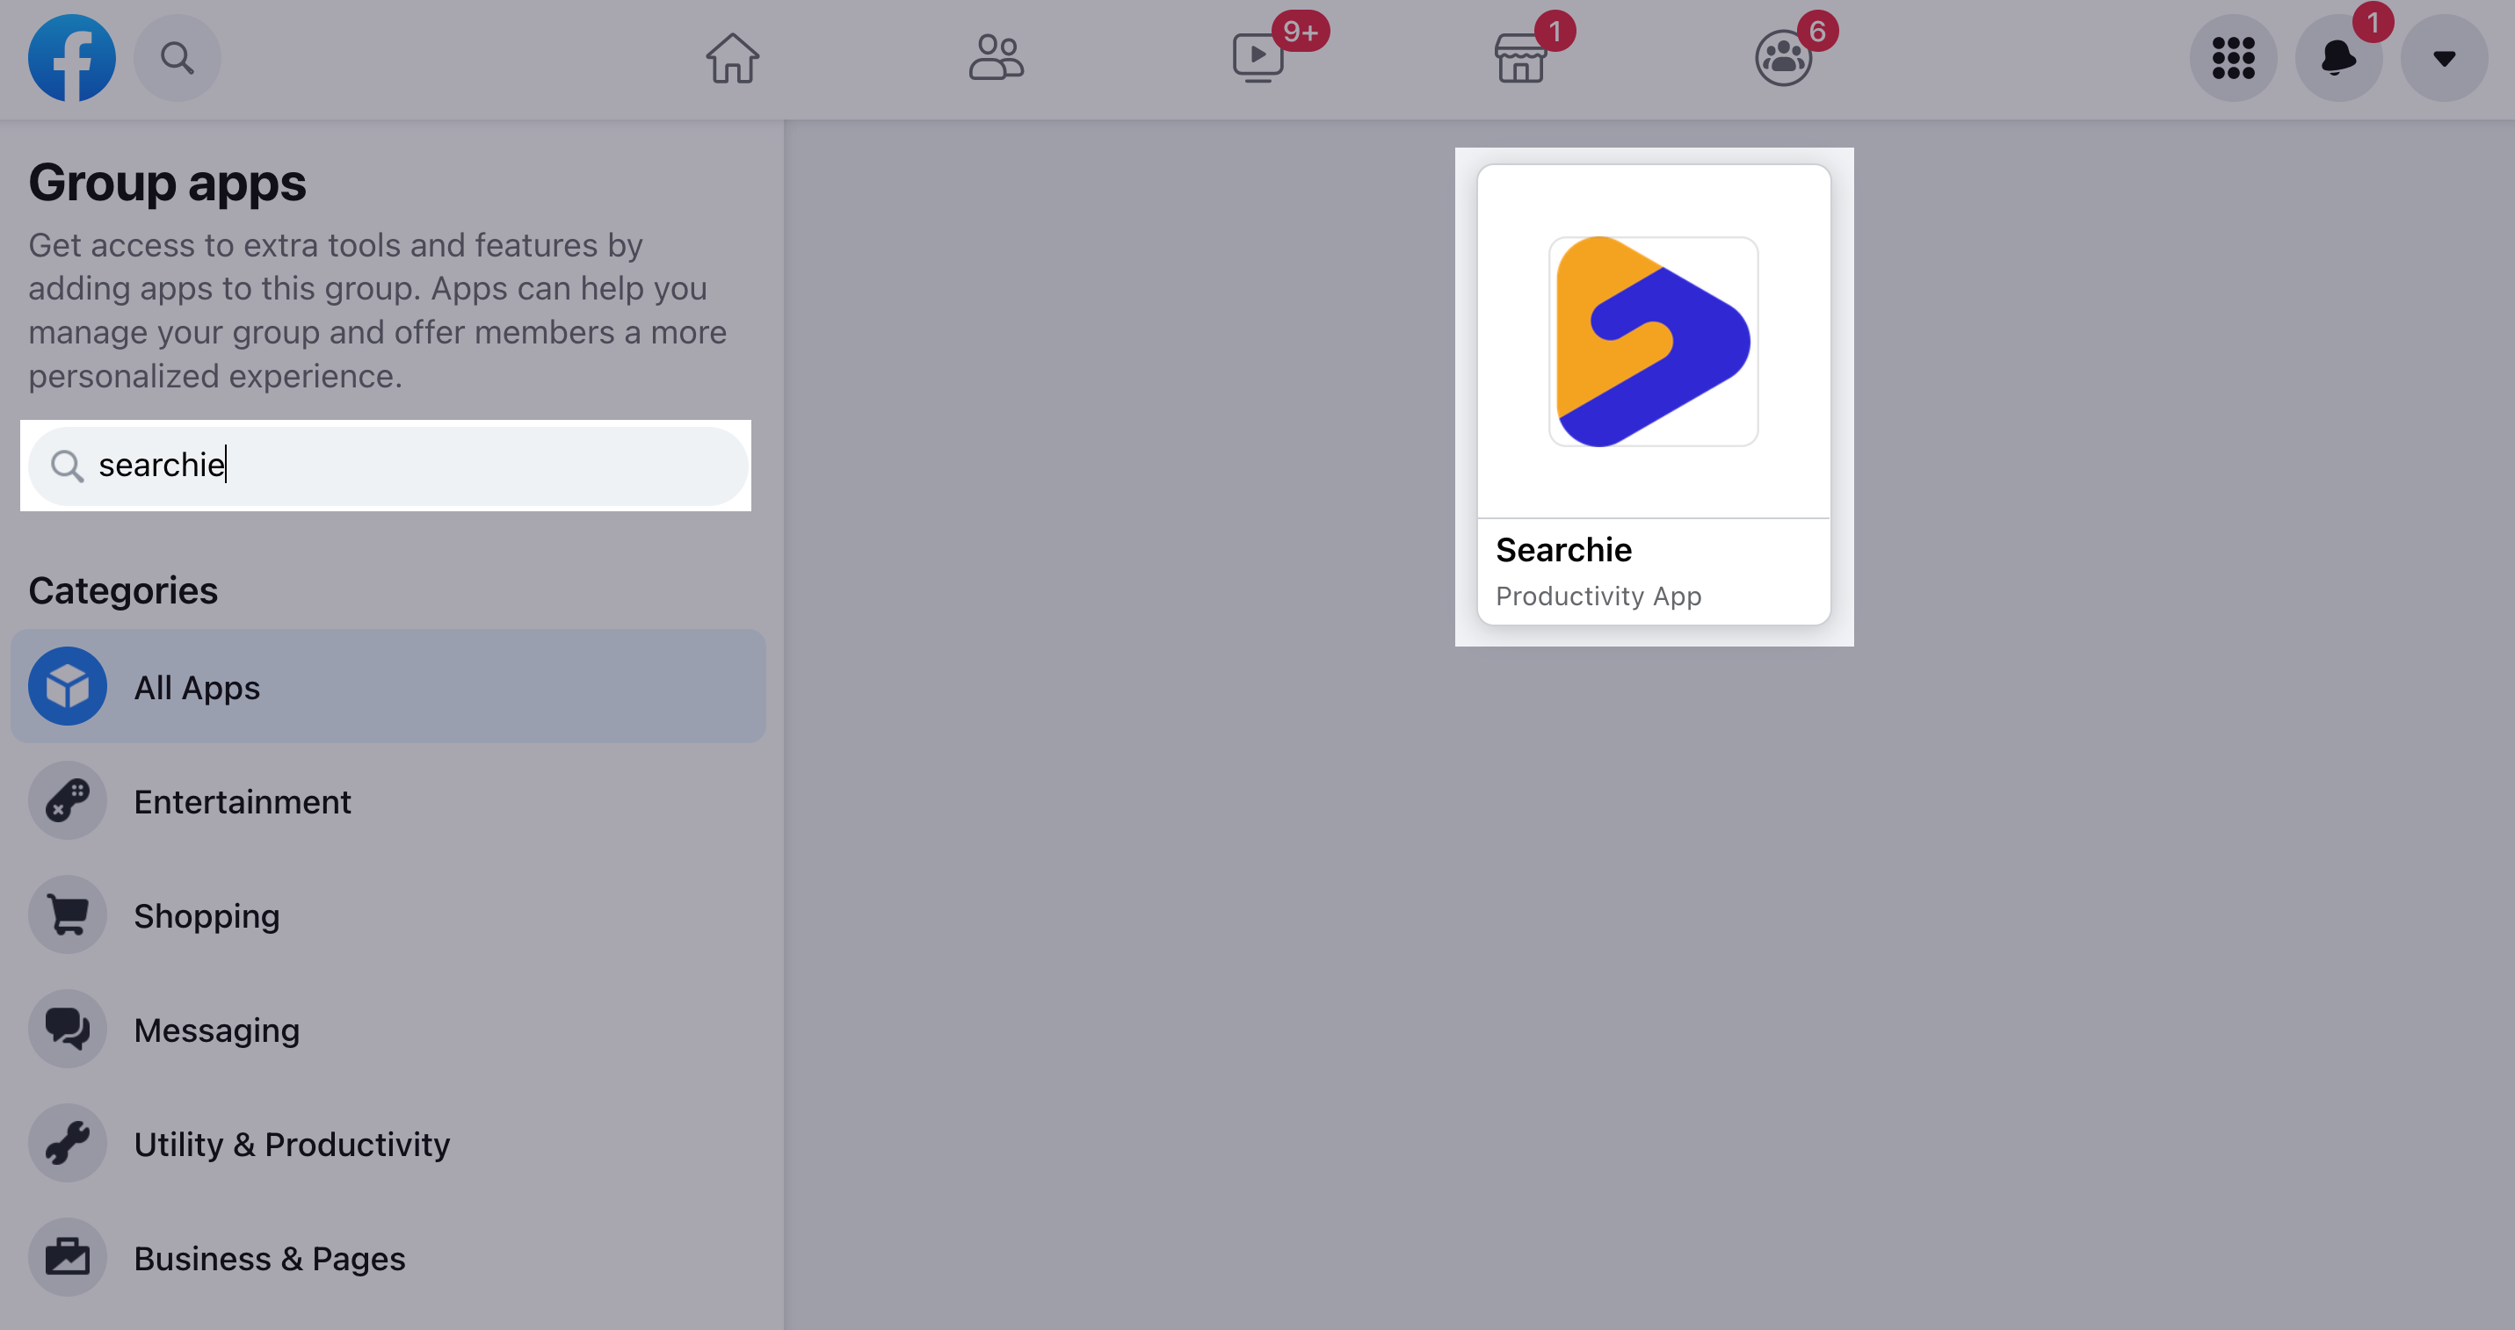
Task: Click the Business briefcase icon
Action: [68, 1258]
